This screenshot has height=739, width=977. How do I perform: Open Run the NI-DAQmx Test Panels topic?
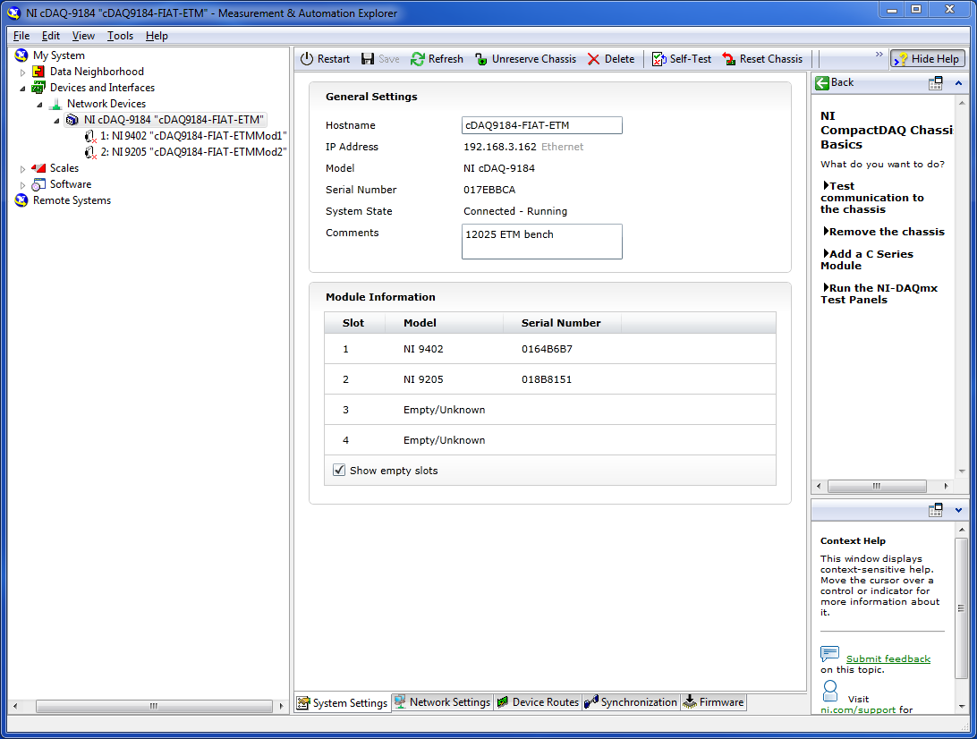click(879, 293)
